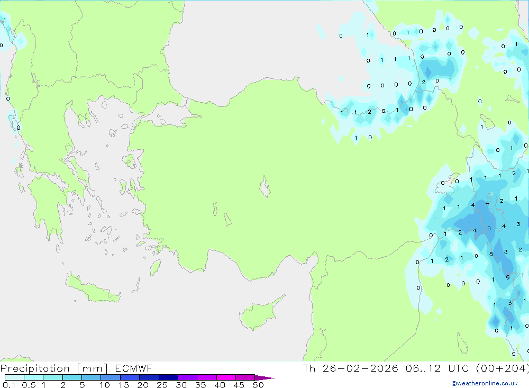
Task: Click the '6' precipitation value on map
Action: click(x=508, y=277)
